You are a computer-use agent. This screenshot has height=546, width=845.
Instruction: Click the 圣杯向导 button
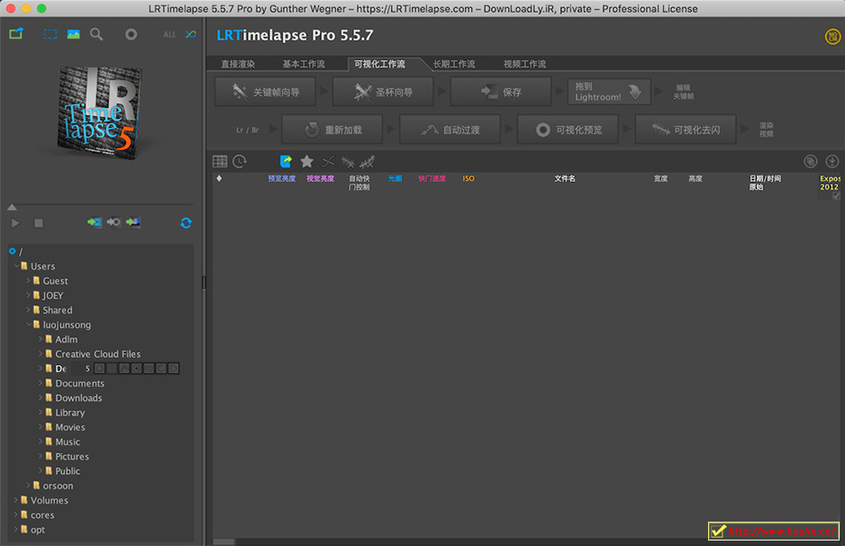point(383,92)
